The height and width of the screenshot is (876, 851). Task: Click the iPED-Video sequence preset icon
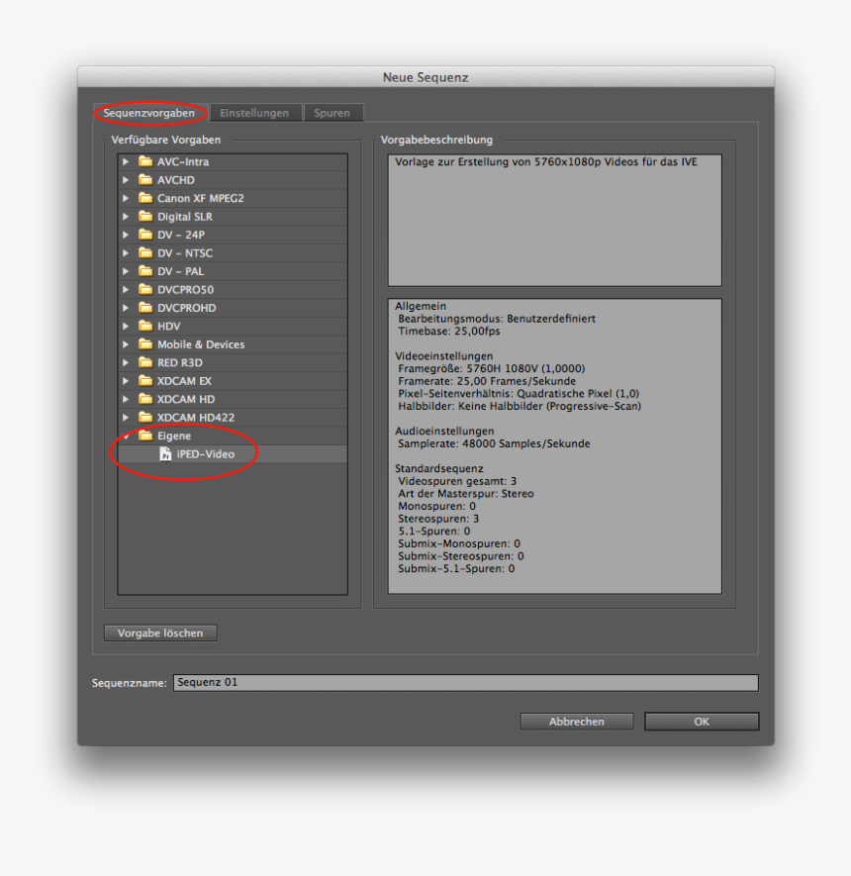[x=165, y=453]
